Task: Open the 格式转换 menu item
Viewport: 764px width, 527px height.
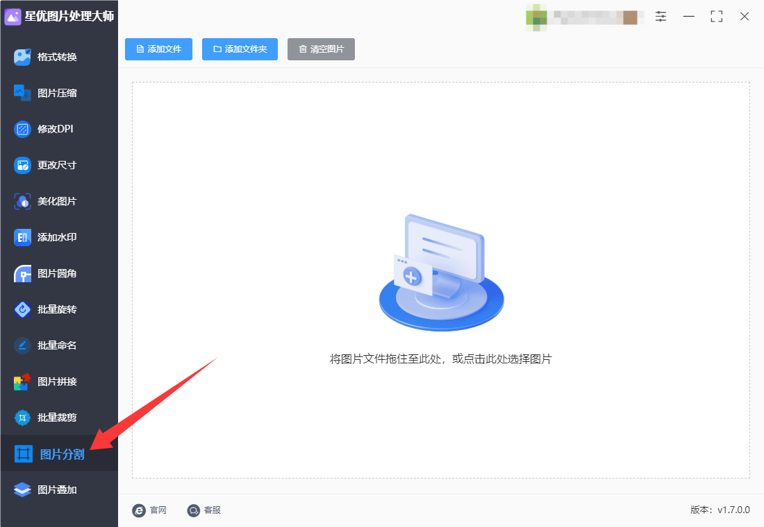Action: point(59,57)
